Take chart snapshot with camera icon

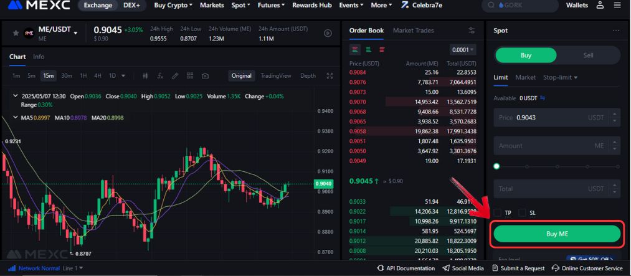point(205,75)
